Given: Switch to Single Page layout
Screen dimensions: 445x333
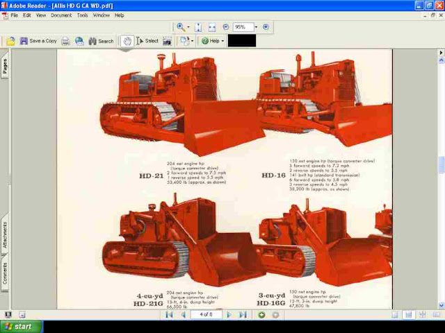Looking at the screenshot, I should point(394,314).
